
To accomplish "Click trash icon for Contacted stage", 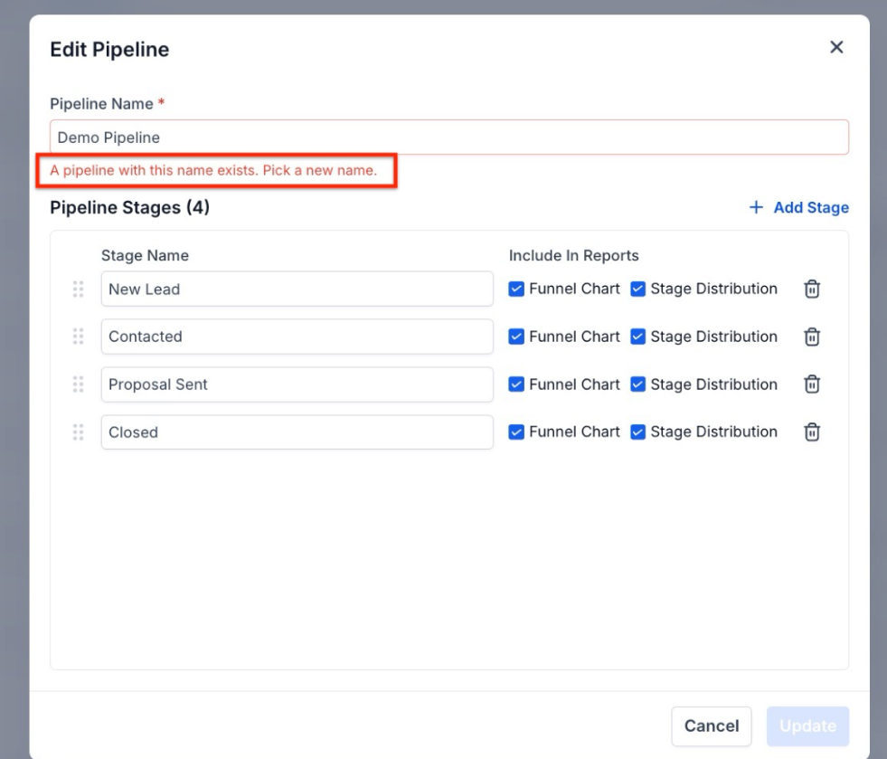I will (812, 337).
